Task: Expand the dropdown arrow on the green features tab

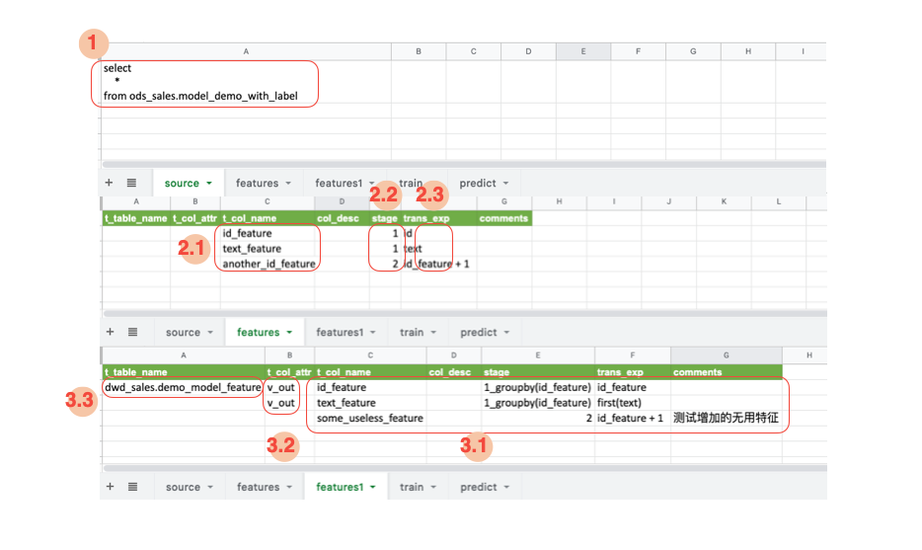Action: (x=288, y=333)
